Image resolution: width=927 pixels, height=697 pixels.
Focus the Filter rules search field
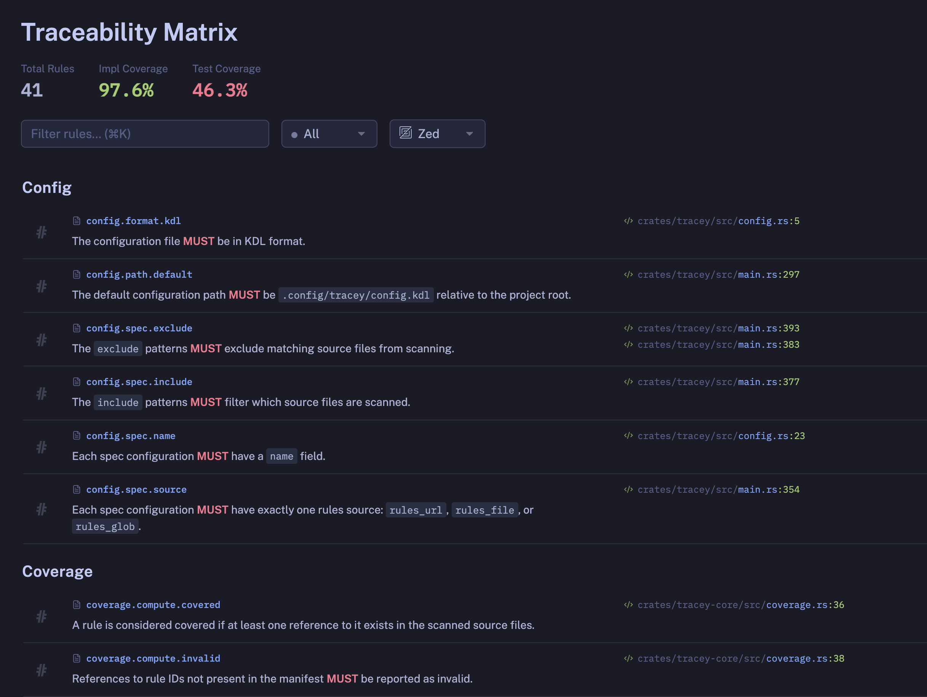(x=145, y=134)
